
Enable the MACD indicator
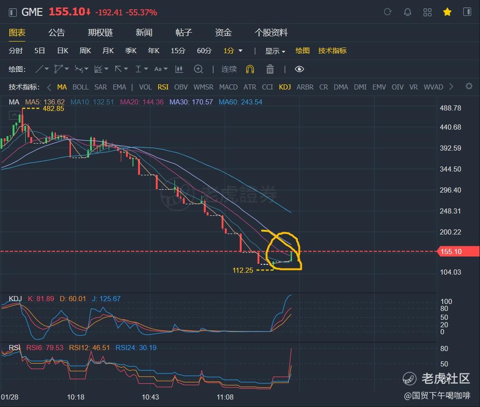click(x=229, y=87)
